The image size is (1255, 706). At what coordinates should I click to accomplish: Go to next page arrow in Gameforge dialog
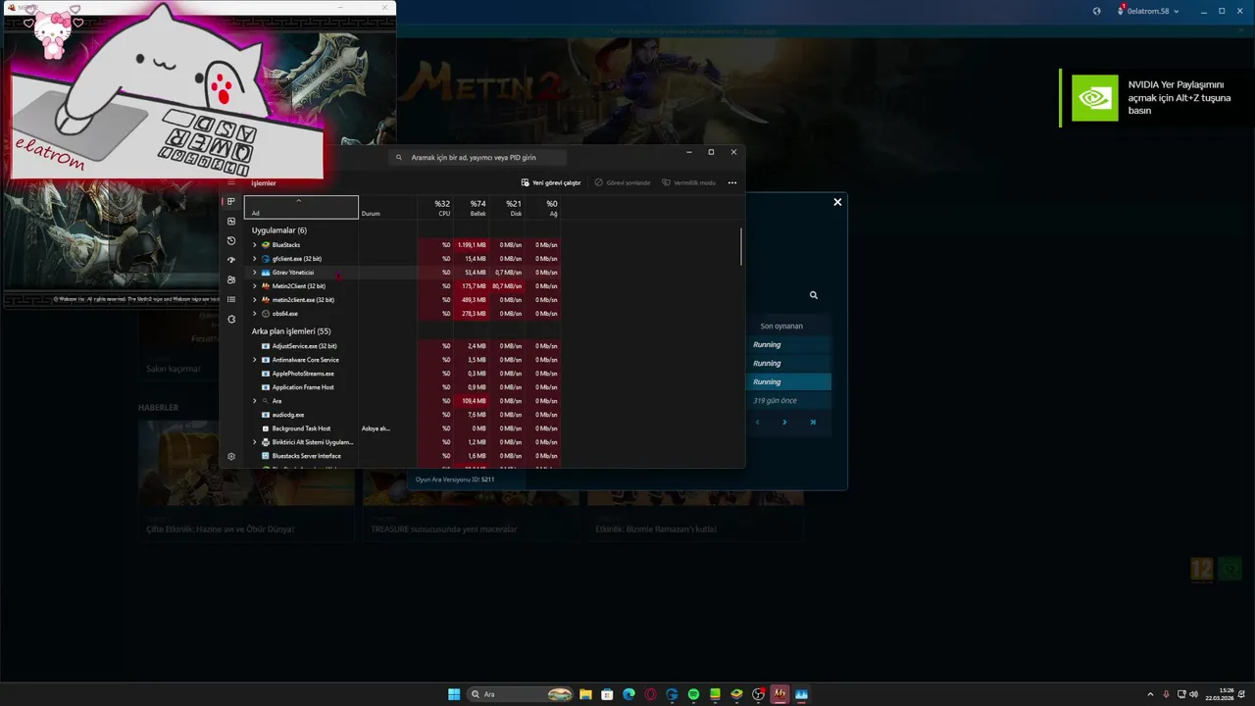784,422
